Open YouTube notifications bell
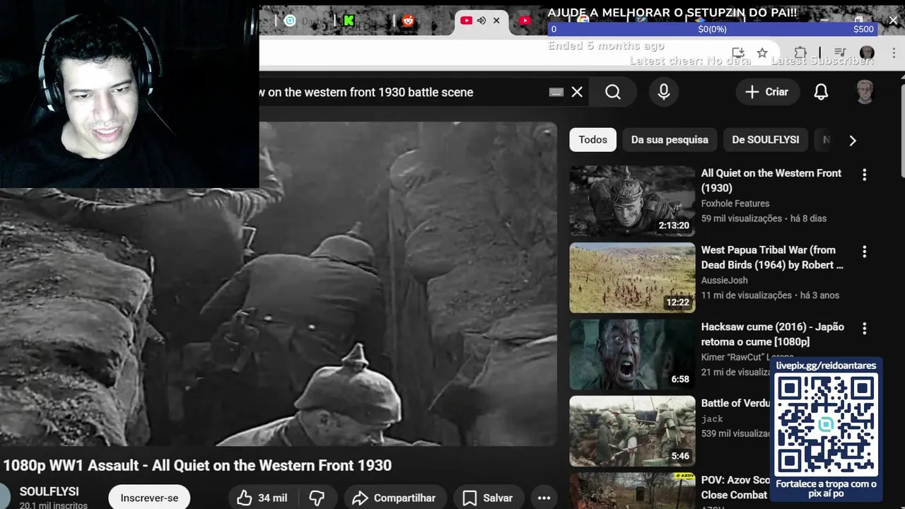 point(821,92)
